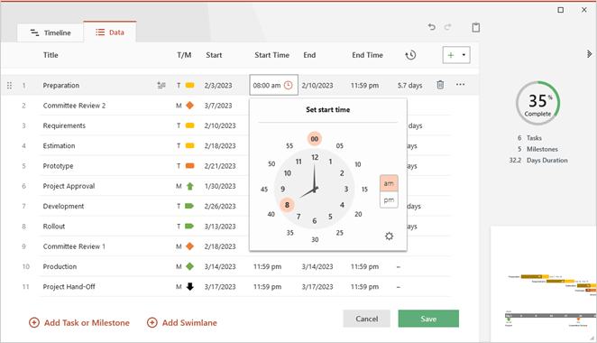Delete the Preparation row with trash icon
Screen dimensions: 597x343
click(440, 85)
